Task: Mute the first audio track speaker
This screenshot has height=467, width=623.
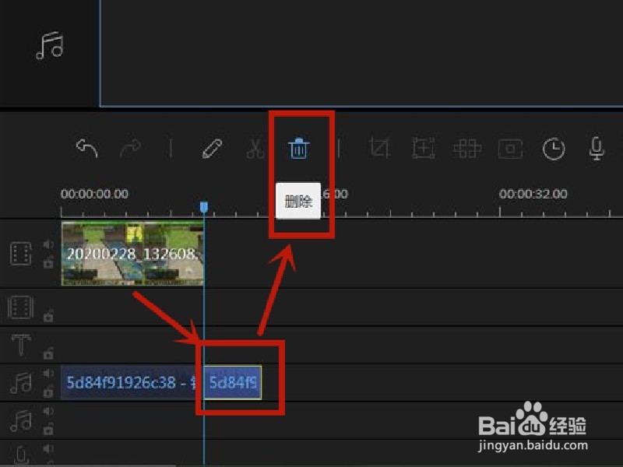Action: [x=48, y=374]
